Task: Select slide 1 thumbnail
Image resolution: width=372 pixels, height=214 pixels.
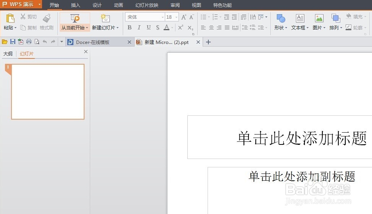Action: coord(48,92)
